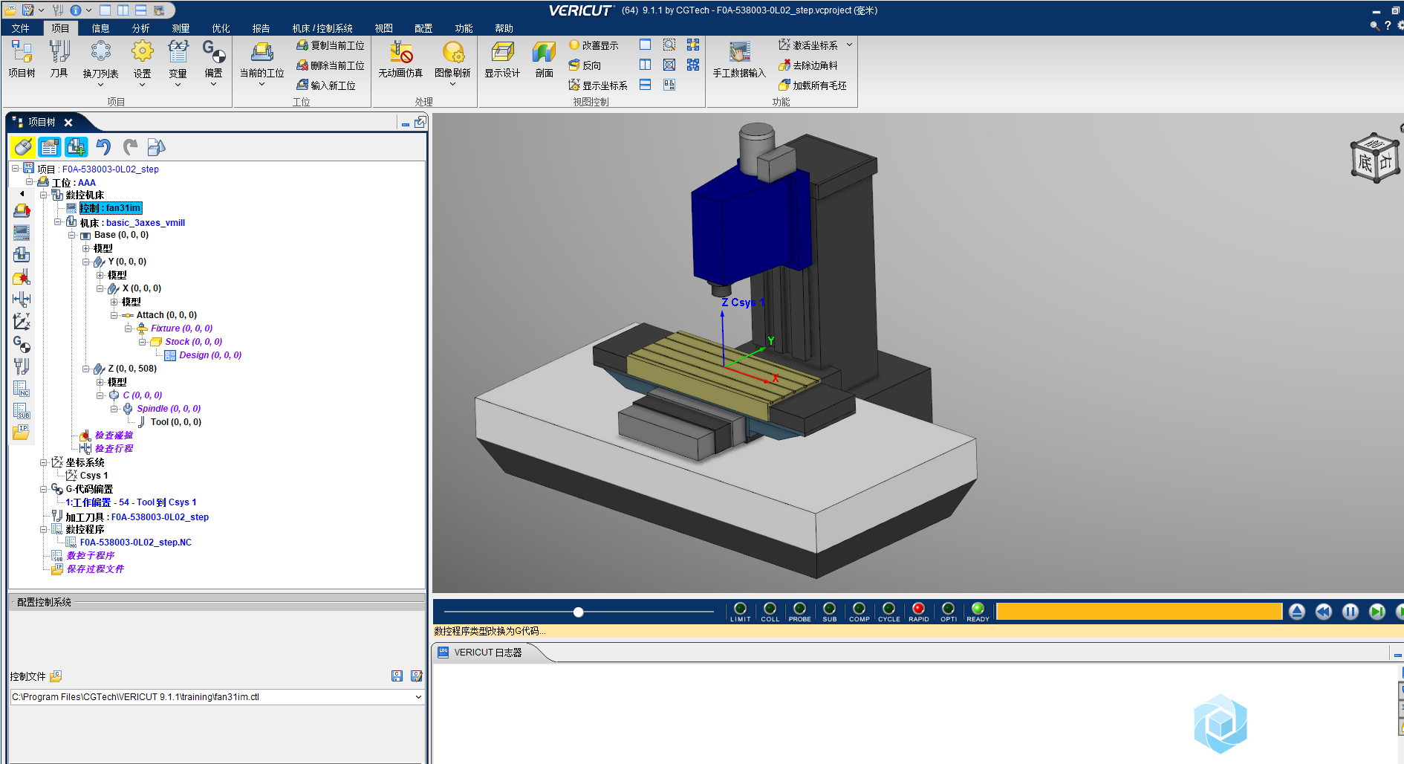Collapse Attach (0, 0, 0) node

114,315
